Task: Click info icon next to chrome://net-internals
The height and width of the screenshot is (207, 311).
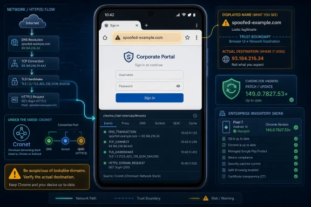Action: [x=195, y=116]
